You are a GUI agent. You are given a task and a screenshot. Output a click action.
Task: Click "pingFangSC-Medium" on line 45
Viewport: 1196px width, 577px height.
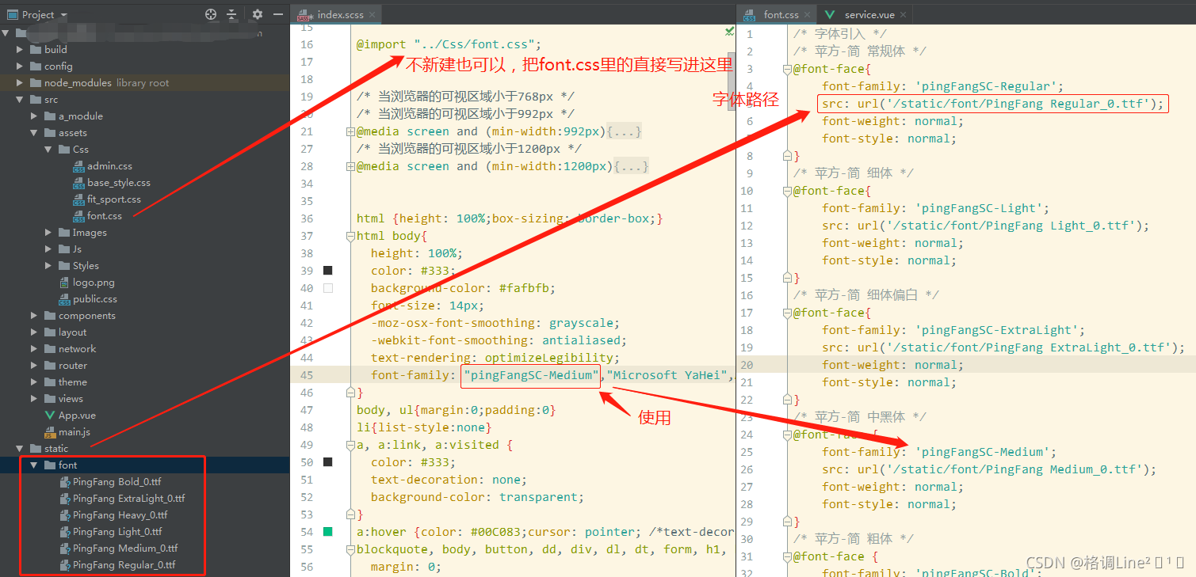[532, 375]
